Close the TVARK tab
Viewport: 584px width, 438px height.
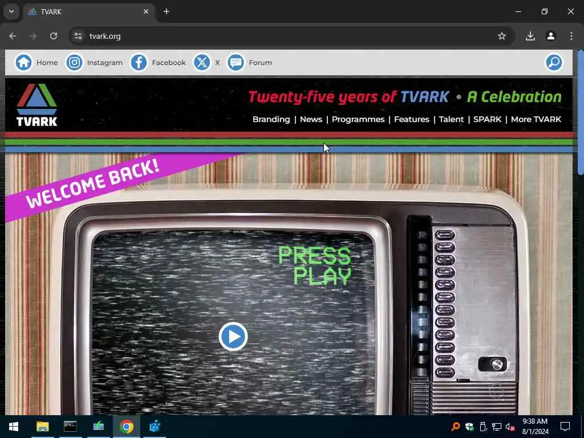click(x=146, y=11)
